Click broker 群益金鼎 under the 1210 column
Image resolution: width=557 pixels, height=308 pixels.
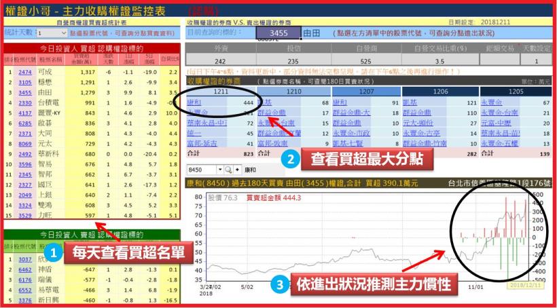(x=272, y=113)
